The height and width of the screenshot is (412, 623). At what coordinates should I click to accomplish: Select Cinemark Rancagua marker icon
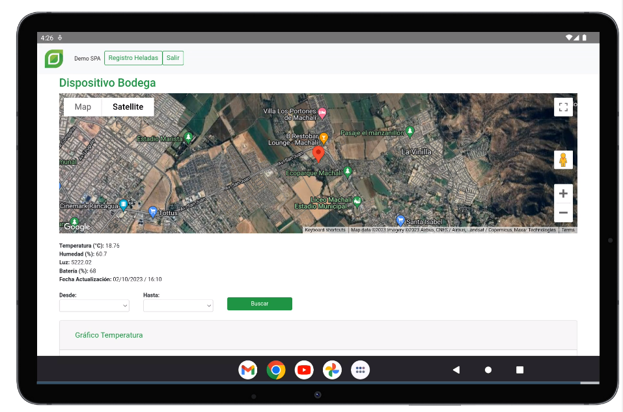[124, 205]
